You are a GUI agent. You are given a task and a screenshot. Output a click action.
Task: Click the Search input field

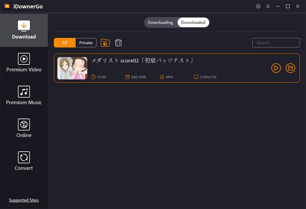point(276,43)
